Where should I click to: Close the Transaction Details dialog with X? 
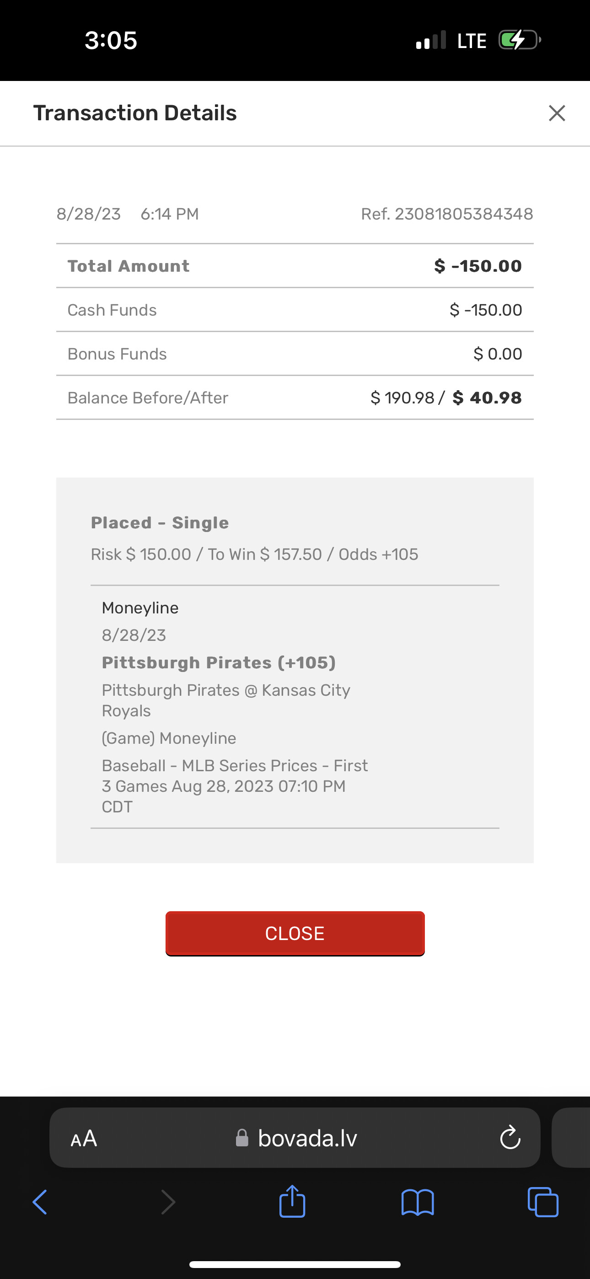coord(557,113)
